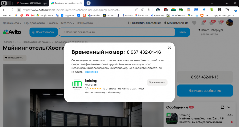The image size is (239, 127).
Task: Expand the Для бизнеса dropdown
Action: pyautogui.click(x=12, y=23)
